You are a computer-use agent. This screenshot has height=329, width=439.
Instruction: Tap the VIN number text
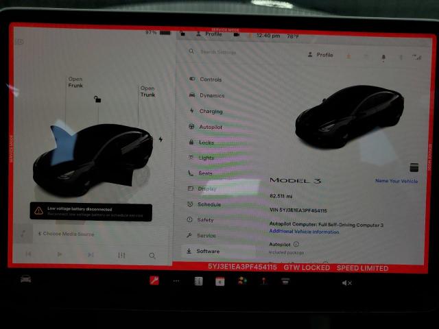click(x=298, y=210)
